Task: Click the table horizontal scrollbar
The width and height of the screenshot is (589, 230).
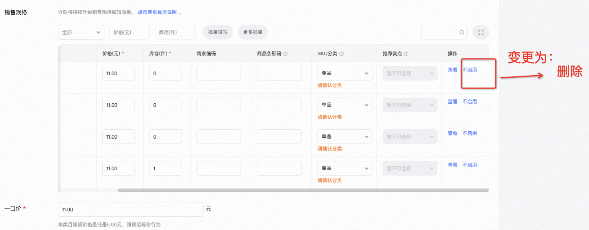Action: pyautogui.click(x=303, y=190)
